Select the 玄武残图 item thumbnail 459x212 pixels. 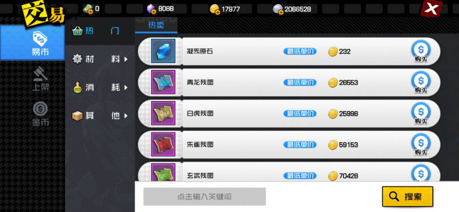click(163, 173)
